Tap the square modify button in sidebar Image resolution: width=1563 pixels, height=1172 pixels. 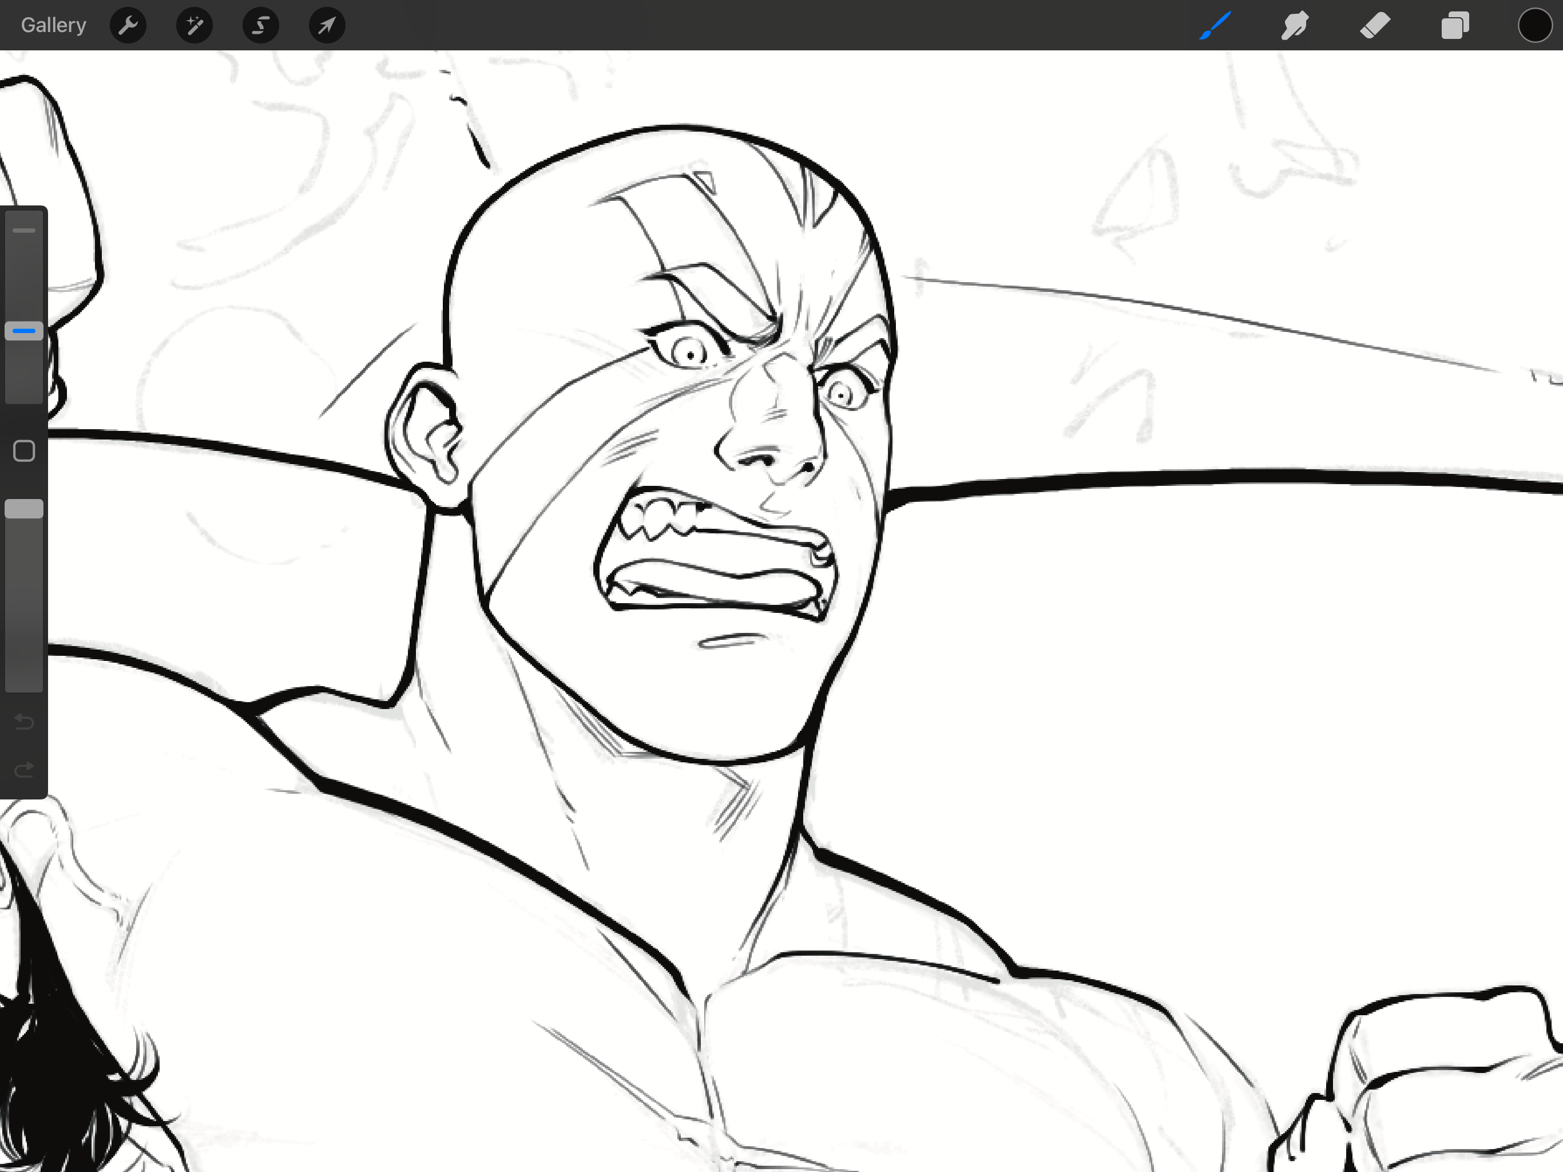[x=24, y=451]
